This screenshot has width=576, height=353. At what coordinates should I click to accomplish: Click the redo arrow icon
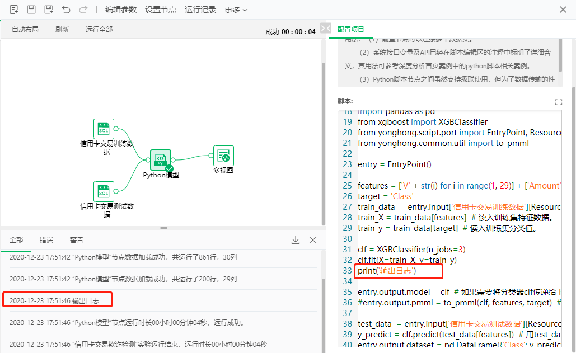click(x=83, y=10)
